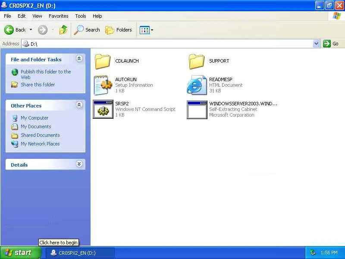Click the drive icon in address bar
Screen dimensions: 345x259
coord(26,44)
